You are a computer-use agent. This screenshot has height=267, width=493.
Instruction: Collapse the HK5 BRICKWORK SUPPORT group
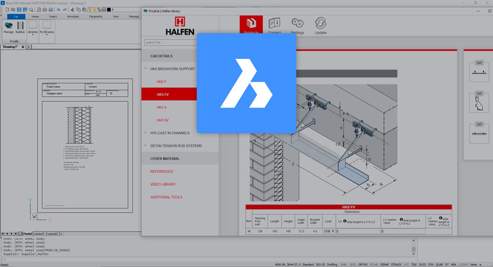tap(145, 68)
